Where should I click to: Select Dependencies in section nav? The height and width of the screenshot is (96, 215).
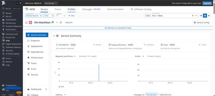click(37, 52)
